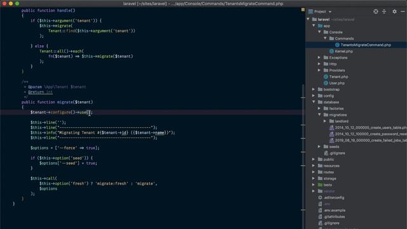Viewport: 407px width, 229px height.
Task: Expand the public folder
Action: tap(314, 159)
